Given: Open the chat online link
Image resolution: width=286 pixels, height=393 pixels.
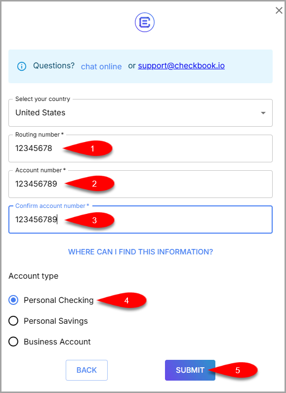Looking at the screenshot, I should [101, 66].
